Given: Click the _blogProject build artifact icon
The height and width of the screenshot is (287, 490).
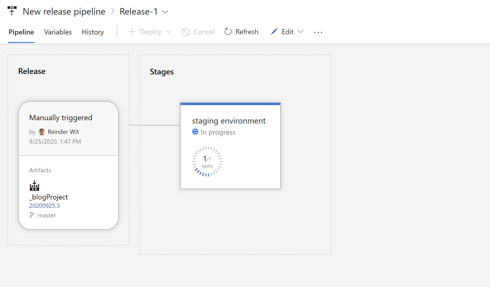Looking at the screenshot, I should [34, 186].
